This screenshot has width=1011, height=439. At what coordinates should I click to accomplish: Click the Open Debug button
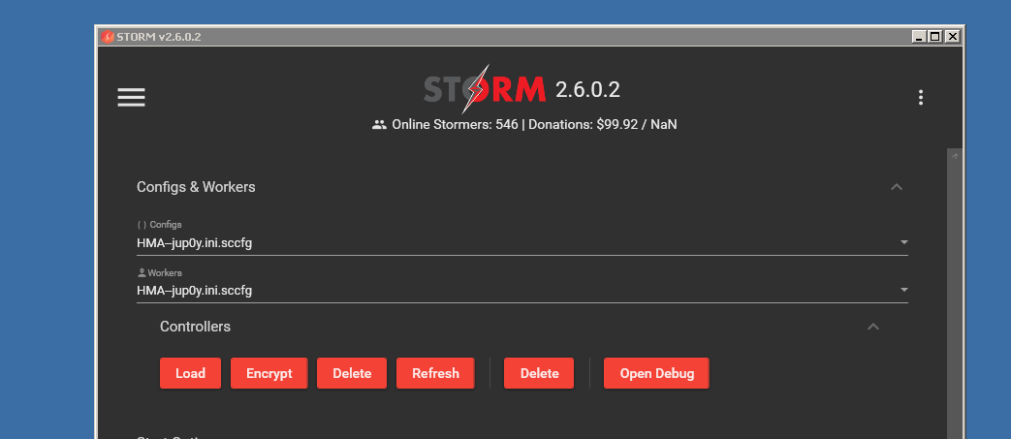(x=656, y=373)
